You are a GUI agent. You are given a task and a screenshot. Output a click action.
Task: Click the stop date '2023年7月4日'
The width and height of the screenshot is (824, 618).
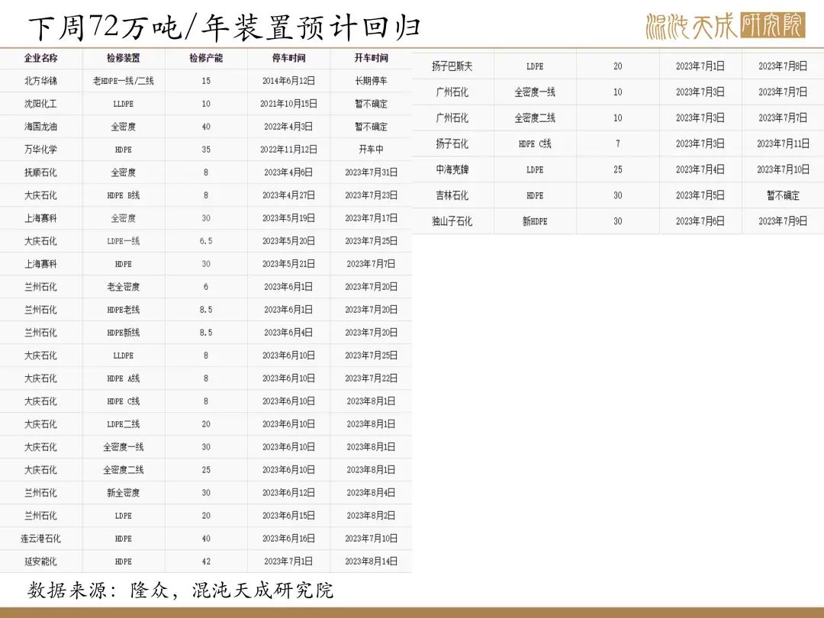700,169
